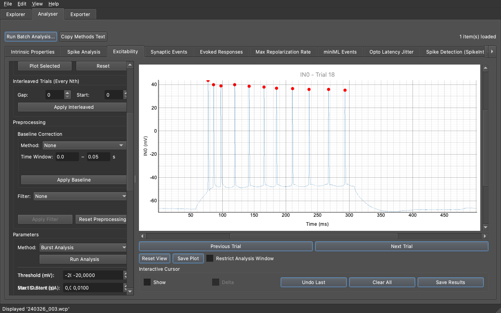
Task: Click the plot horizontal scrollbar handle
Action: (314, 236)
